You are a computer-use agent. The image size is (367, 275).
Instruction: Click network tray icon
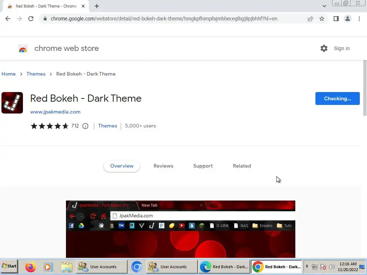315,266
